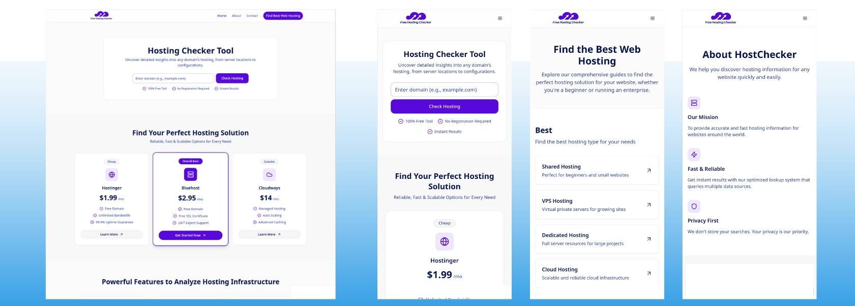Click 24/7 Expert Support text
The image size is (855, 306).
click(x=193, y=223)
